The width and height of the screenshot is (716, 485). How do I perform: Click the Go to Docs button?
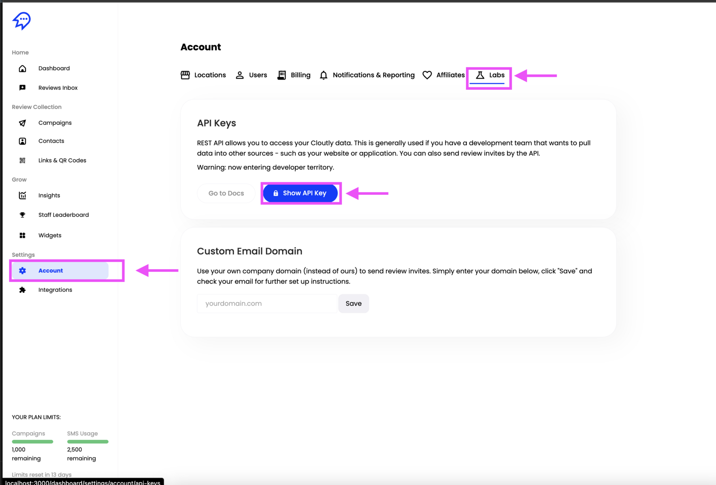(x=226, y=194)
